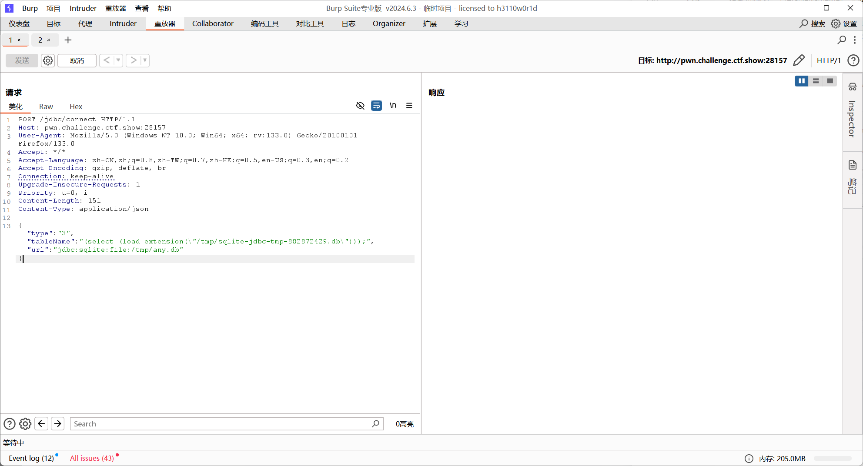Toggle hide non-printable characters eye icon
The width and height of the screenshot is (863, 466).
(x=360, y=106)
